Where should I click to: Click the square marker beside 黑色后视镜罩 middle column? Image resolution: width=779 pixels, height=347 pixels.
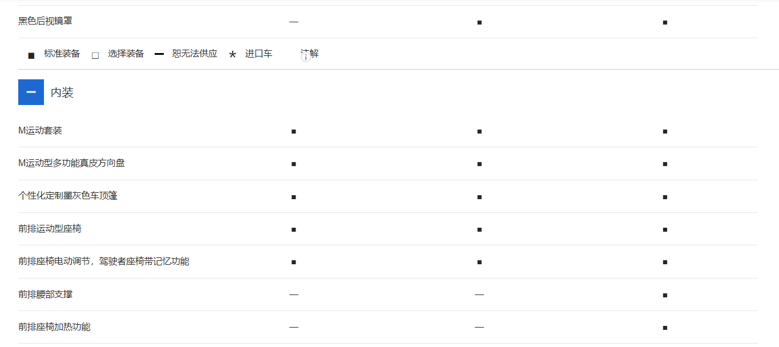(x=479, y=22)
